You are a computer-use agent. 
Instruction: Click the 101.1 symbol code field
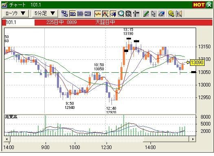(20, 22)
